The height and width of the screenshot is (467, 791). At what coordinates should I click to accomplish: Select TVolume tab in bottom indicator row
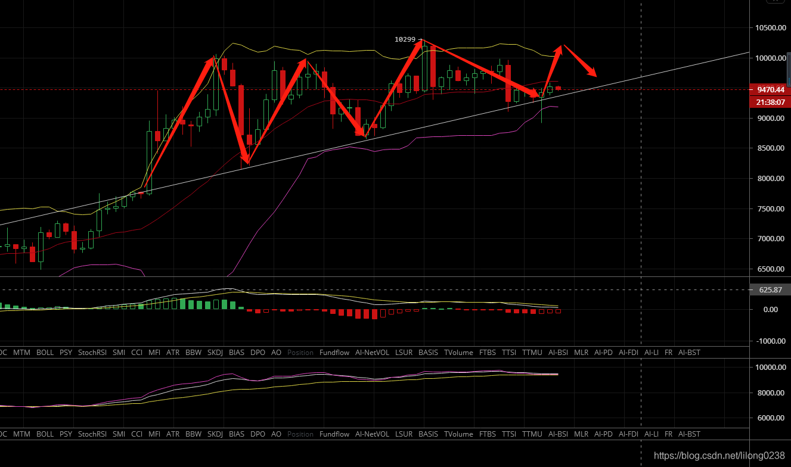[x=459, y=434]
